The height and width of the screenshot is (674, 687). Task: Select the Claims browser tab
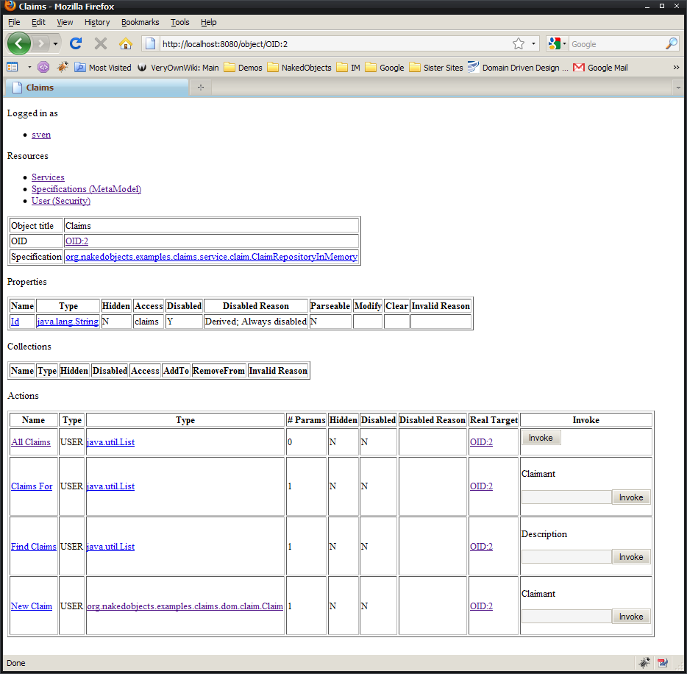click(96, 88)
